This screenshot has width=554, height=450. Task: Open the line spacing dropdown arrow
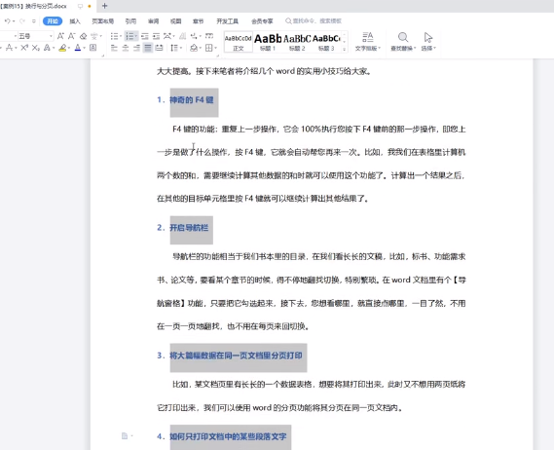point(181,48)
